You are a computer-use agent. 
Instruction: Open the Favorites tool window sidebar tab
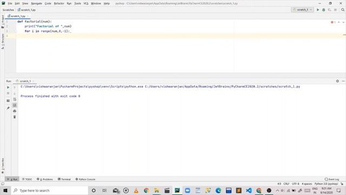tap(2, 165)
